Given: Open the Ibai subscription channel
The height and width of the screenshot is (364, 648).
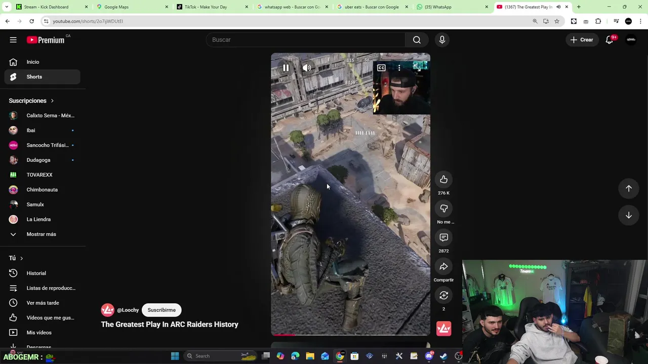Looking at the screenshot, I should pyautogui.click(x=43, y=130).
